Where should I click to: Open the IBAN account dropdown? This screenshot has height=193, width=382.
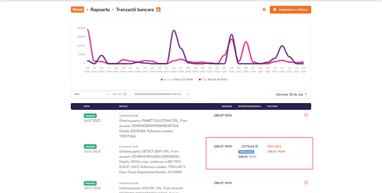(161, 94)
